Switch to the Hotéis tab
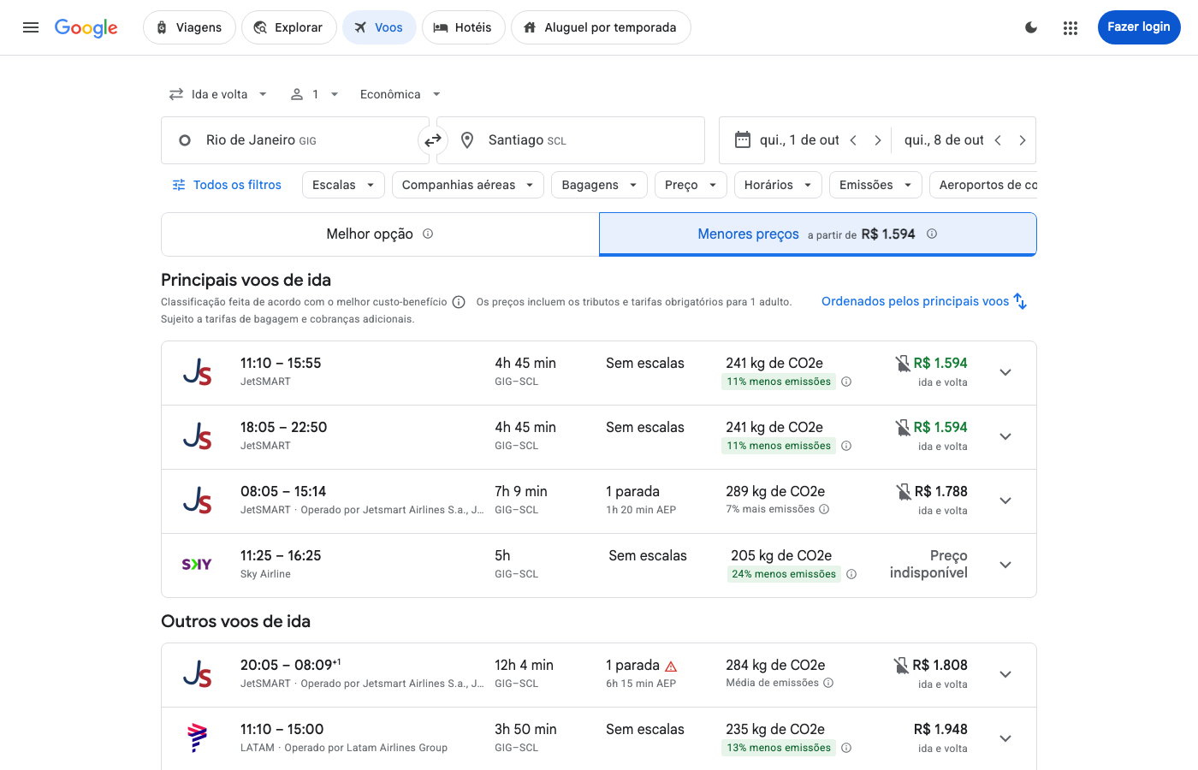 pos(463,27)
